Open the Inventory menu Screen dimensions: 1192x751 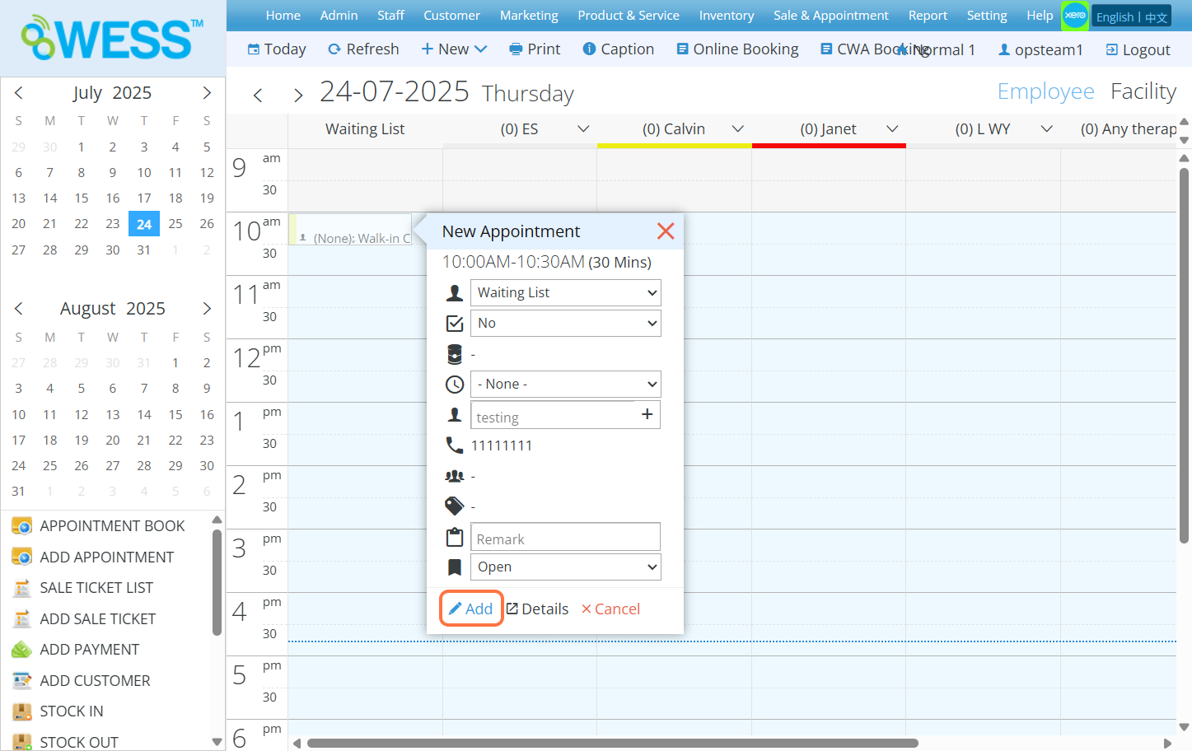point(726,16)
